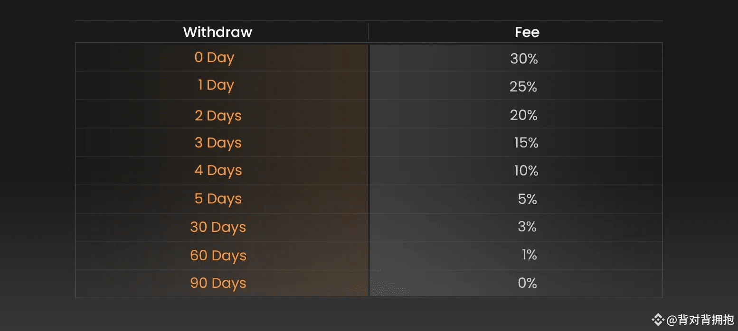Click the 60 Days row label
The image size is (738, 331).
218,256
